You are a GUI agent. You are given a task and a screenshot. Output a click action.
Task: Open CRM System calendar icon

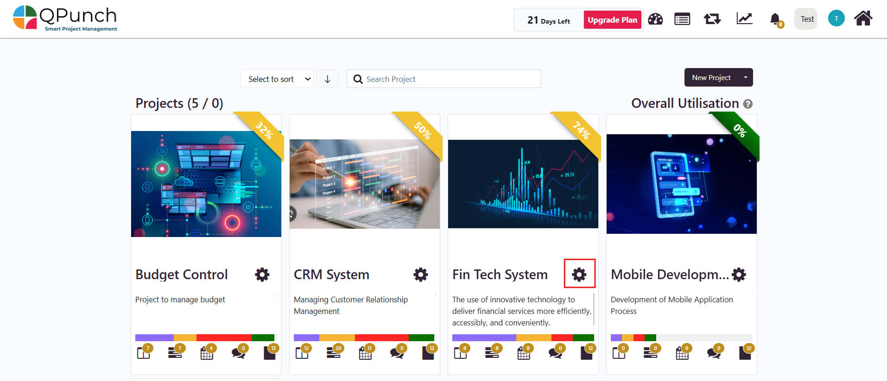365,354
